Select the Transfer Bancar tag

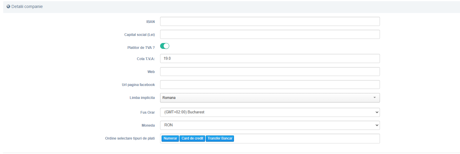click(220, 138)
